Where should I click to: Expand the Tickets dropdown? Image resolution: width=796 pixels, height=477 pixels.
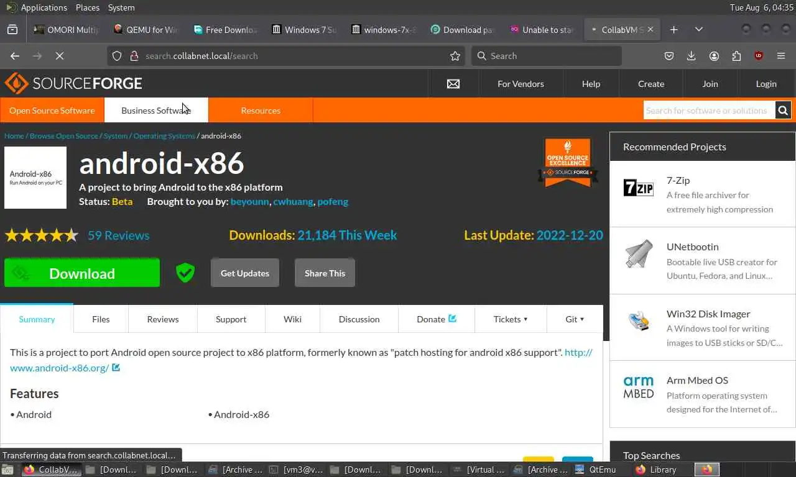(511, 319)
